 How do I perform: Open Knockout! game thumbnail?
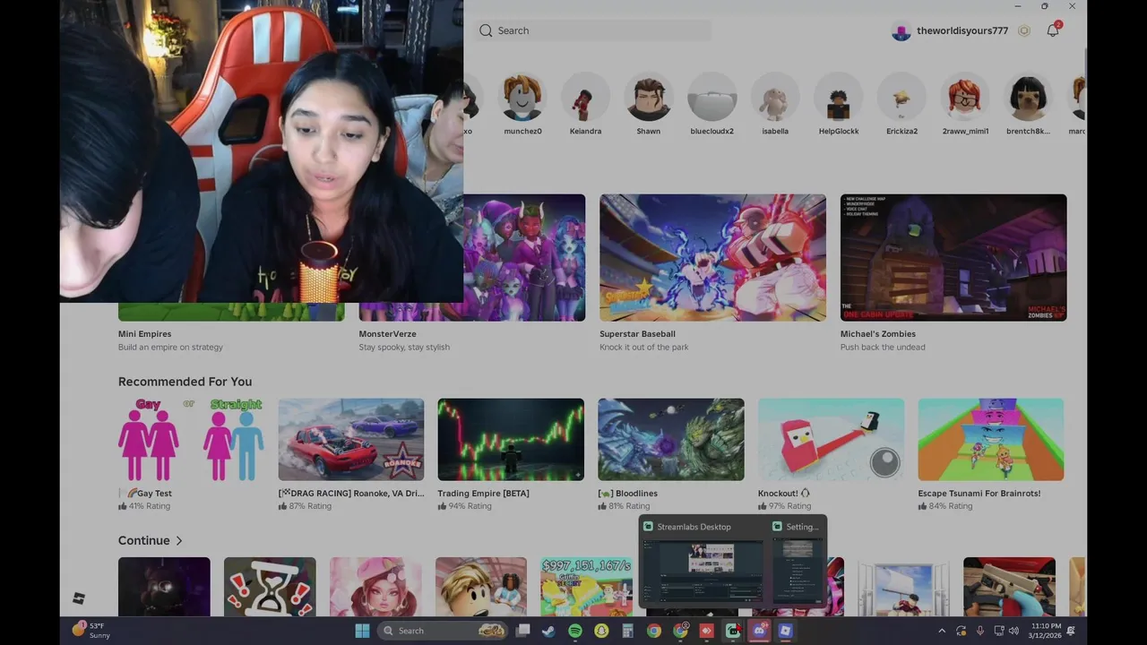[831, 440]
